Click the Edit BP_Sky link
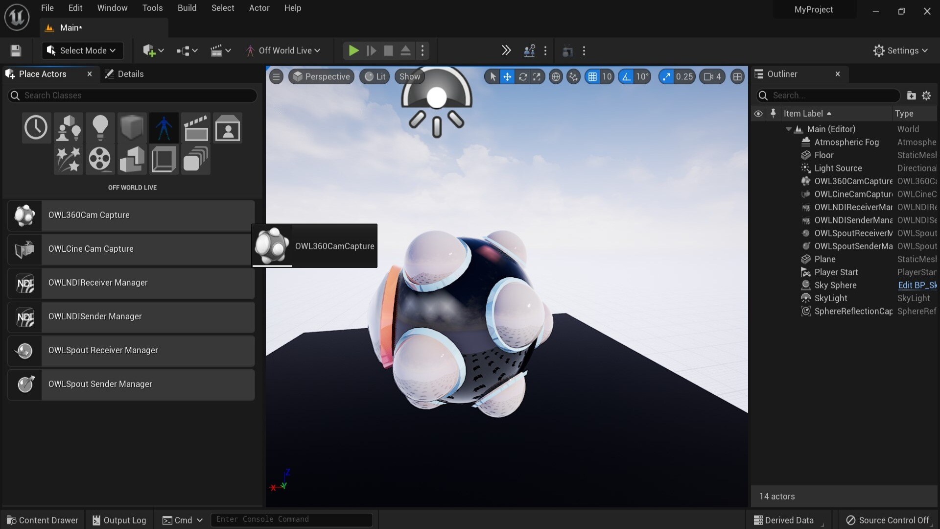Screen dimensions: 940x529 coord(917,285)
